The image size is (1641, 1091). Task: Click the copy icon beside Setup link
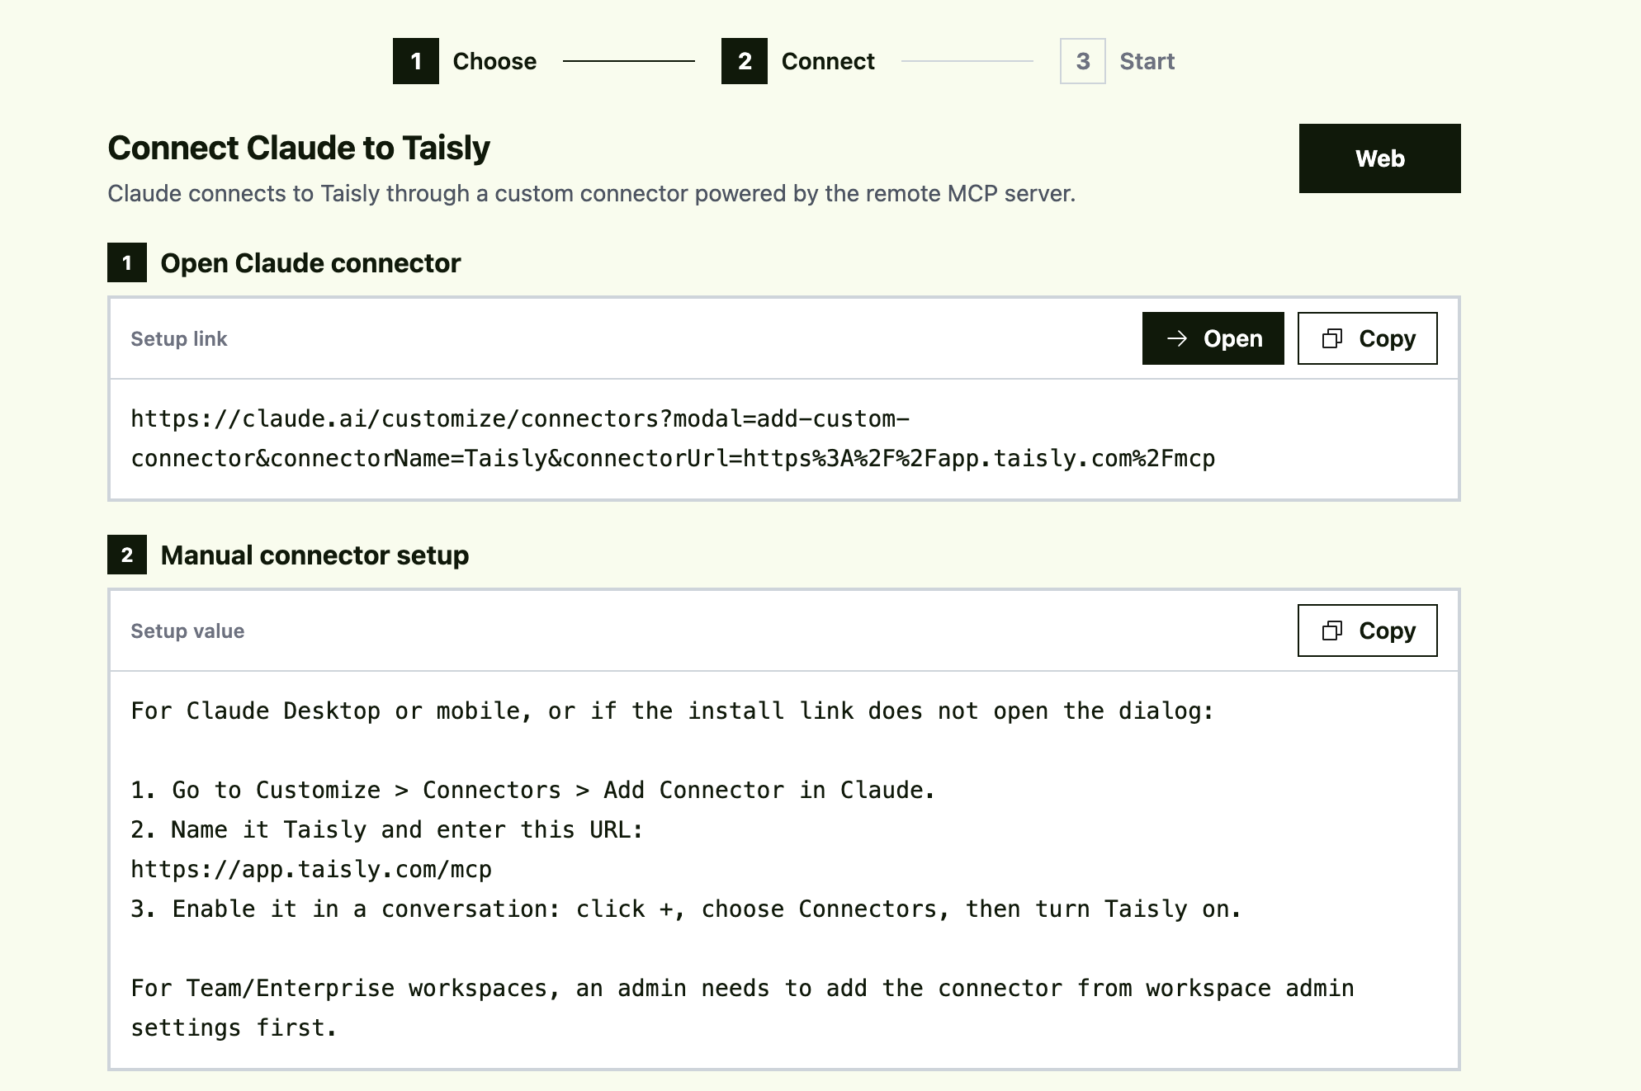1332,338
